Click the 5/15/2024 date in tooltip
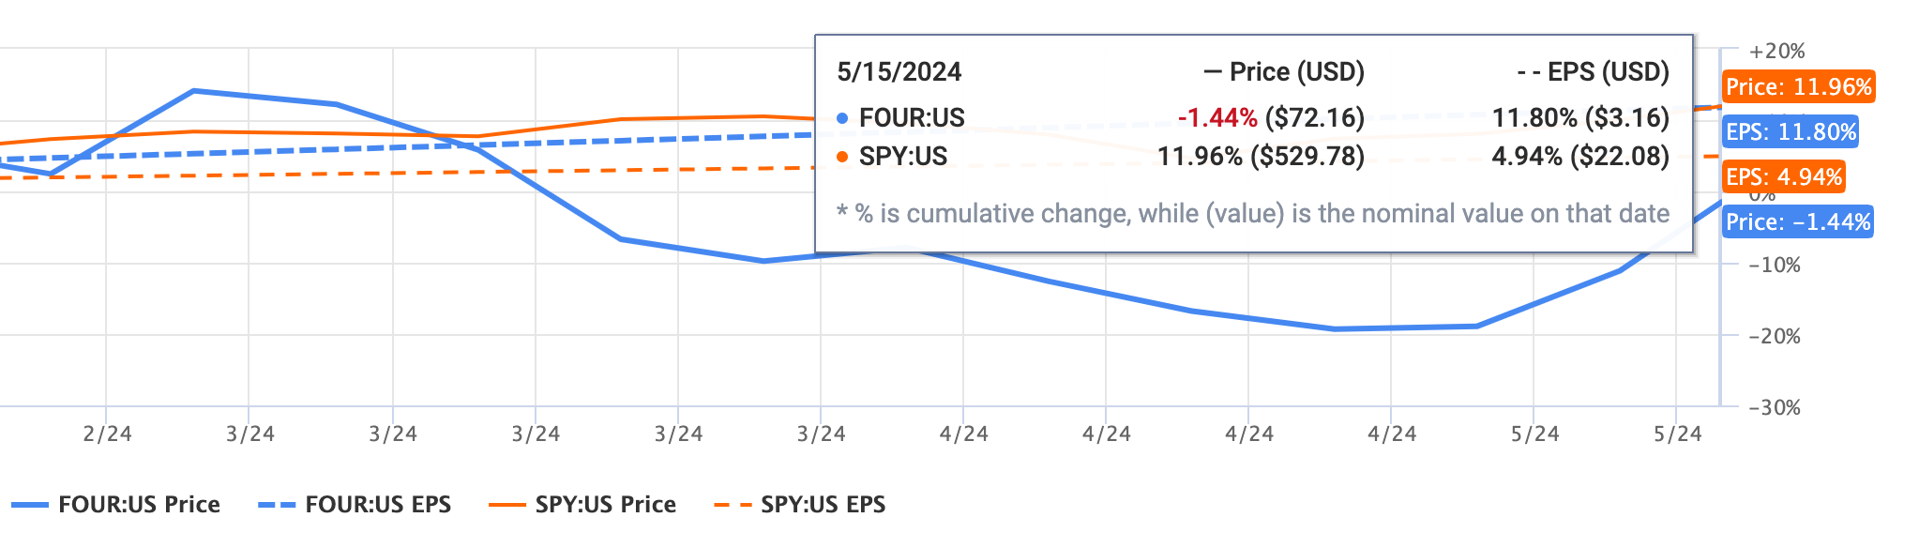 tap(899, 72)
